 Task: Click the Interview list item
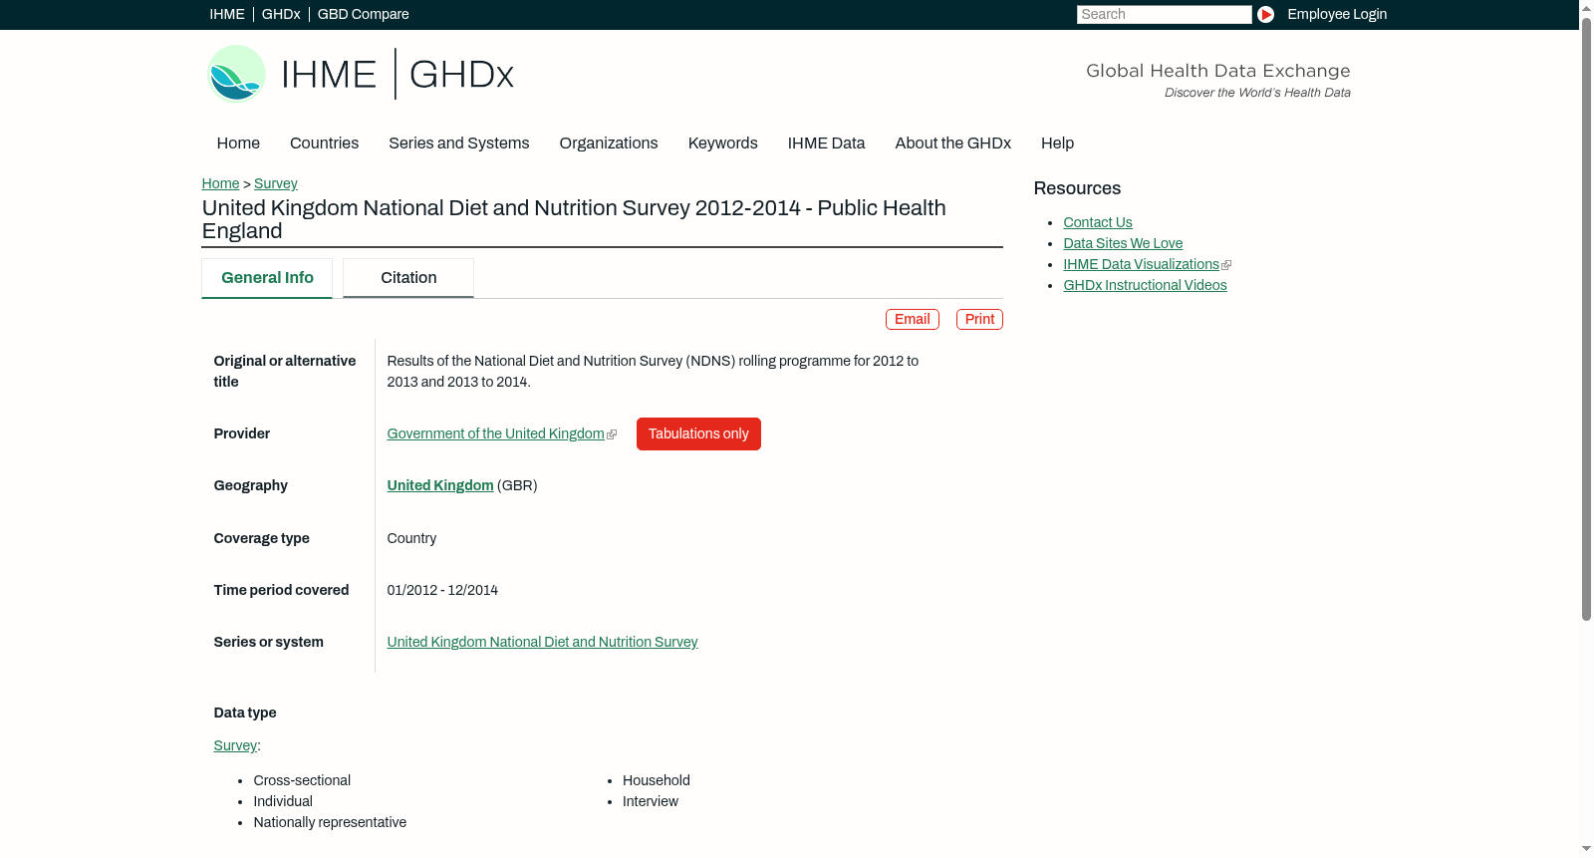(x=651, y=801)
